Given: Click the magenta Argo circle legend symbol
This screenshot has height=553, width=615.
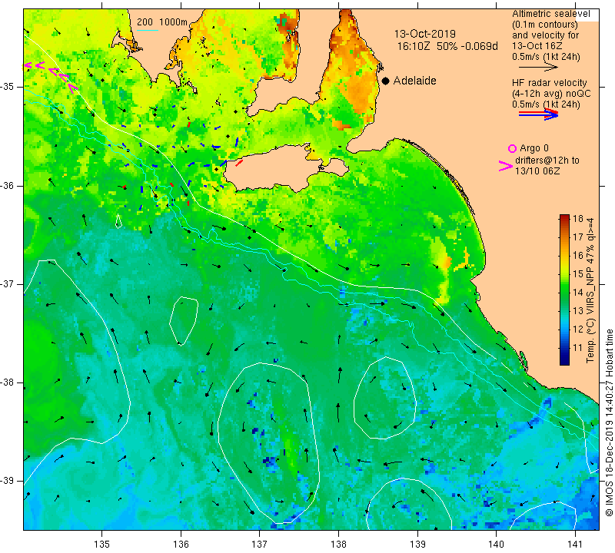Looking at the screenshot, I should click(x=512, y=148).
